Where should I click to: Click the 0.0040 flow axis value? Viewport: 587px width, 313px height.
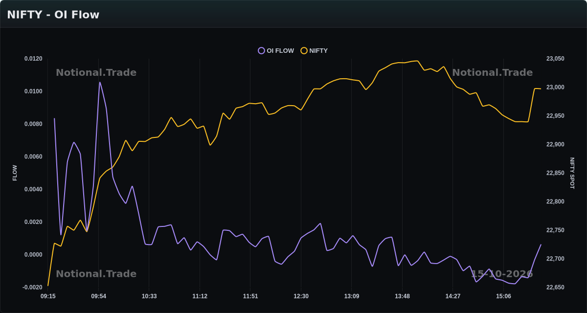point(33,189)
